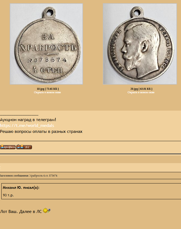Click the 'Михаил Ю. писал(а):' quote header
This screenshot has width=181, height=229.
(21, 187)
